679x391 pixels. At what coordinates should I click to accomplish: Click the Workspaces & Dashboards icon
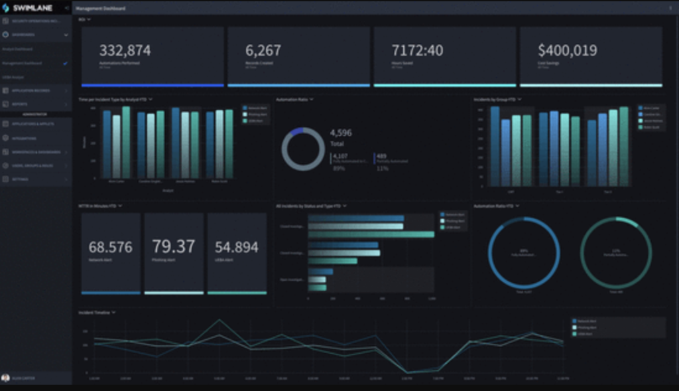pos(5,152)
